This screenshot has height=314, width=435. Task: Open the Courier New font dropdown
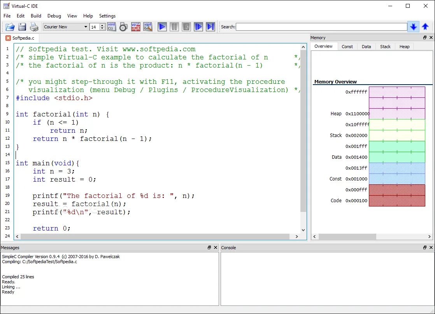tap(65, 27)
